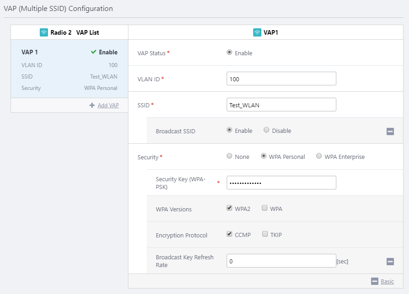Select VAP Status Enable radio button

click(229, 52)
